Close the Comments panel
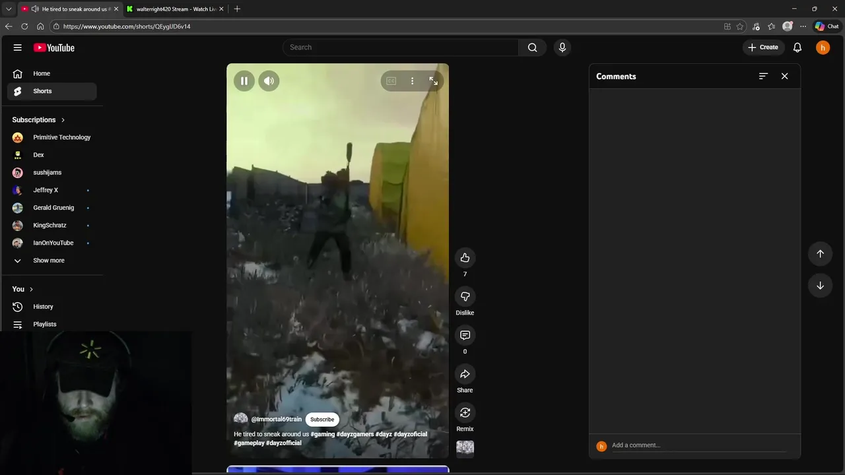Screen dimensions: 845x475 pyautogui.click(x=784, y=77)
